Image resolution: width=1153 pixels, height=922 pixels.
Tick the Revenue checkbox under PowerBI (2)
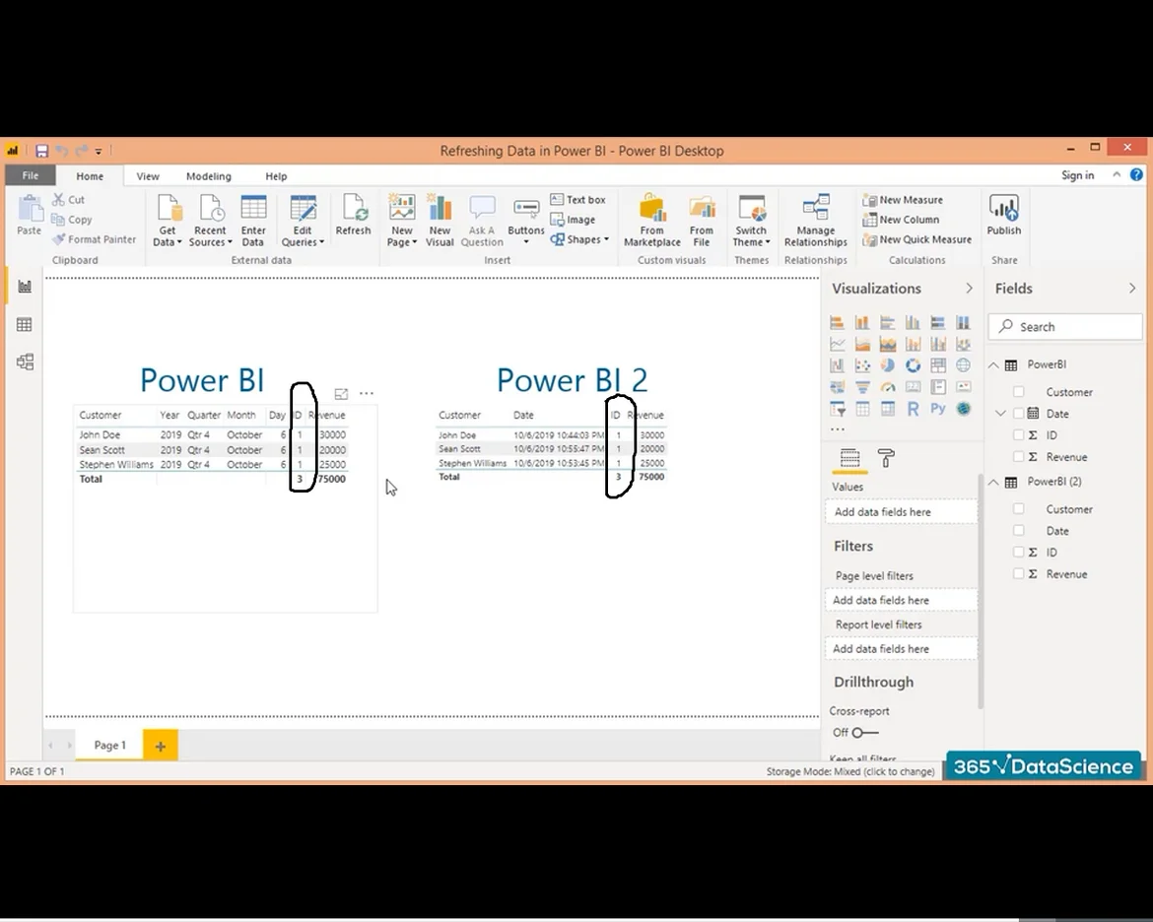point(1019,574)
